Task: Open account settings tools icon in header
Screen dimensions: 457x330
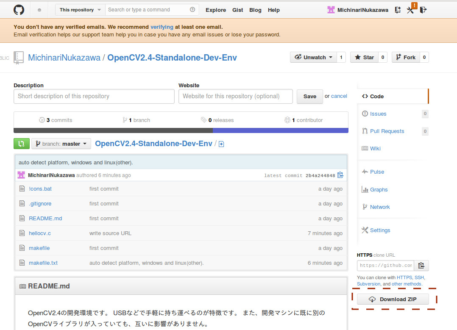Action: coord(410,10)
